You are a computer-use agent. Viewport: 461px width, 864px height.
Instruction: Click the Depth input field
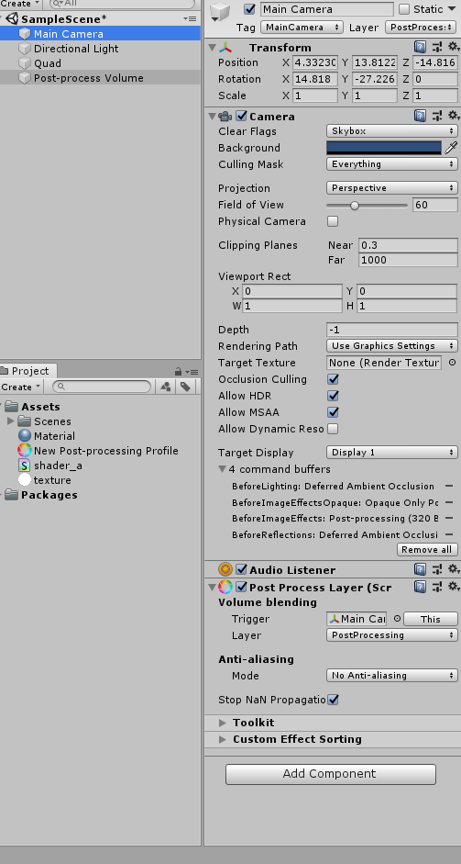[x=392, y=330]
